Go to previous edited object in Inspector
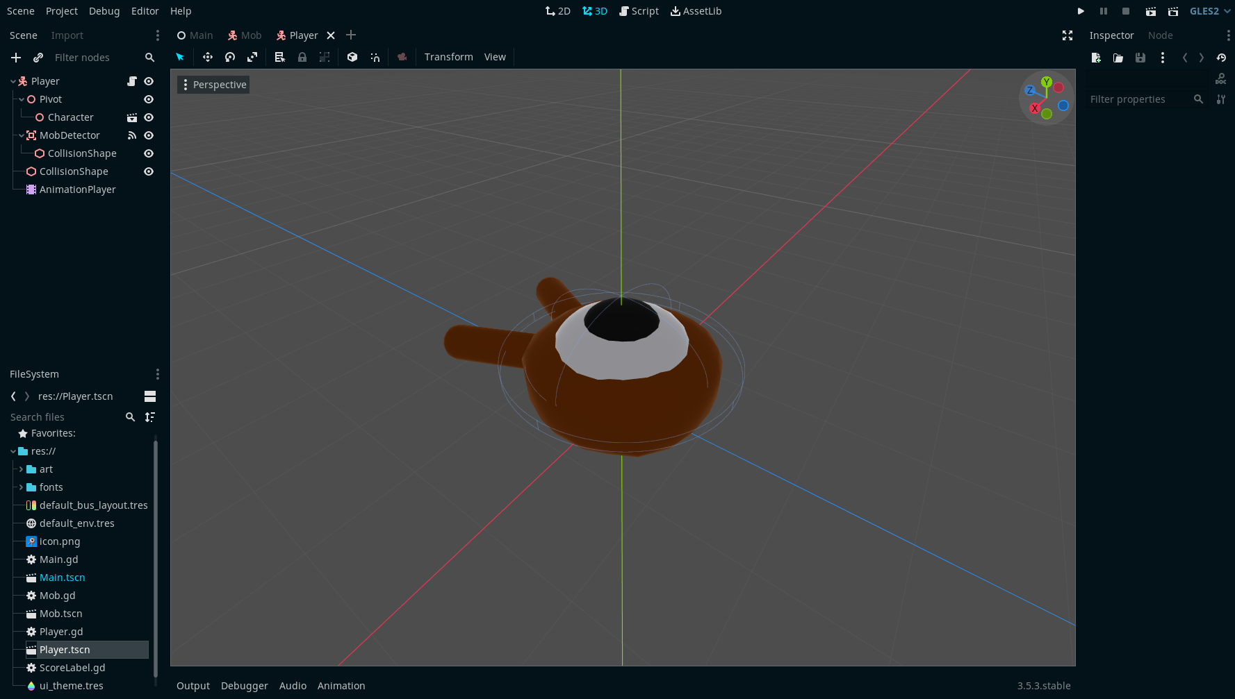This screenshot has width=1235, height=699. [1185, 58]
